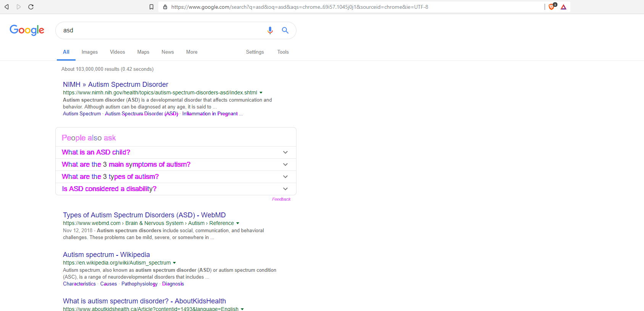The image size is (644, 311).
Task: Open dropdown arrow beside NIMH URL
Action: click(261, 93)
